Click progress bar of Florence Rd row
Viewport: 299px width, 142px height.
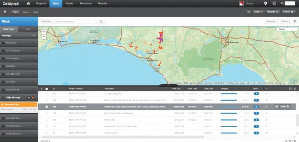(x=229, y=120)
